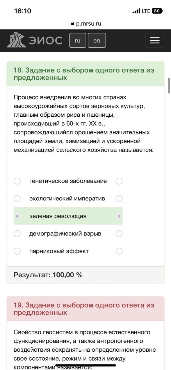Tap the battery indicator showing 80
171x370 pixels.
pyautogui.click(x=157, y=11)
